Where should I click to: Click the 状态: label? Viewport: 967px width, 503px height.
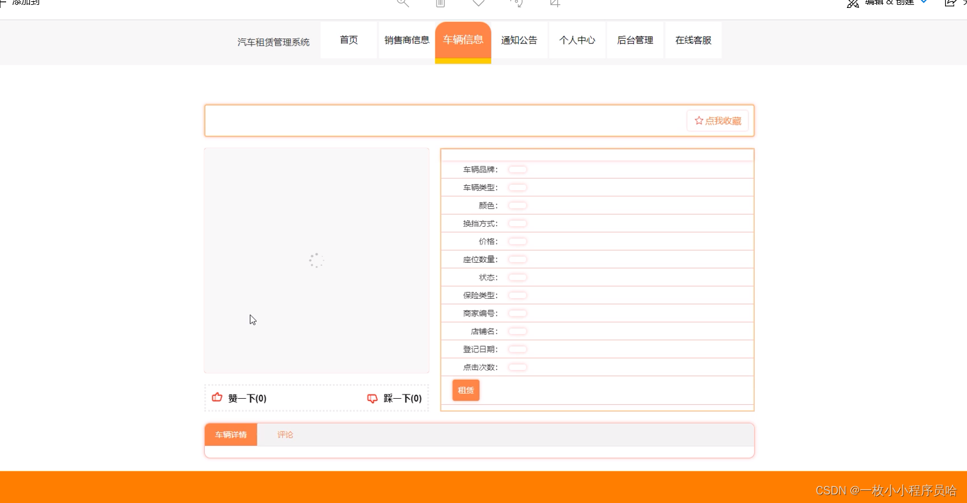tap(488, 277)
